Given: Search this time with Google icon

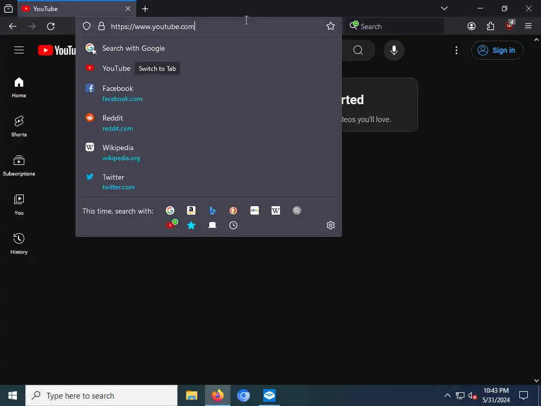Looking at the screenshot, I should click(170, 210).
